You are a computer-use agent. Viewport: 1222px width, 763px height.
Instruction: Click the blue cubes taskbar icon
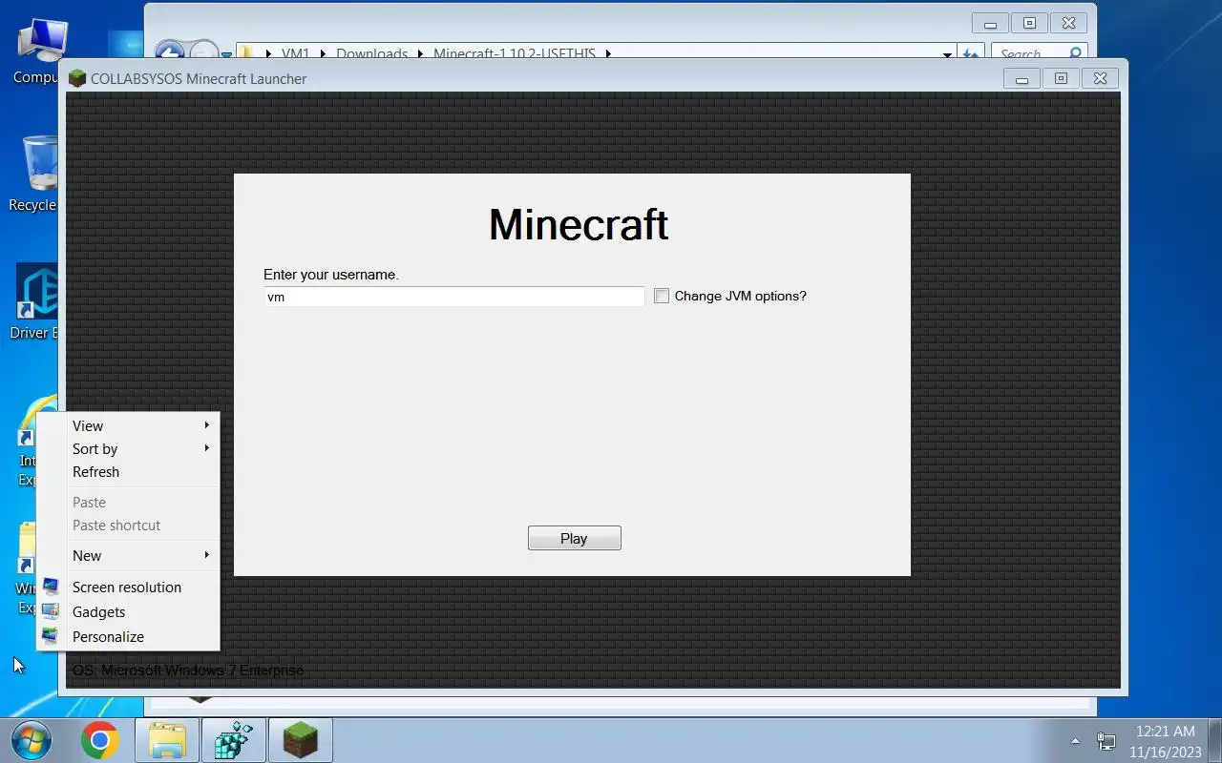tap(233, 740)
